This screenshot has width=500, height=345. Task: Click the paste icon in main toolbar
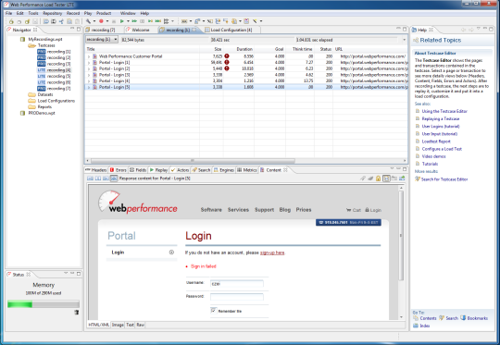tap(77, 21)
